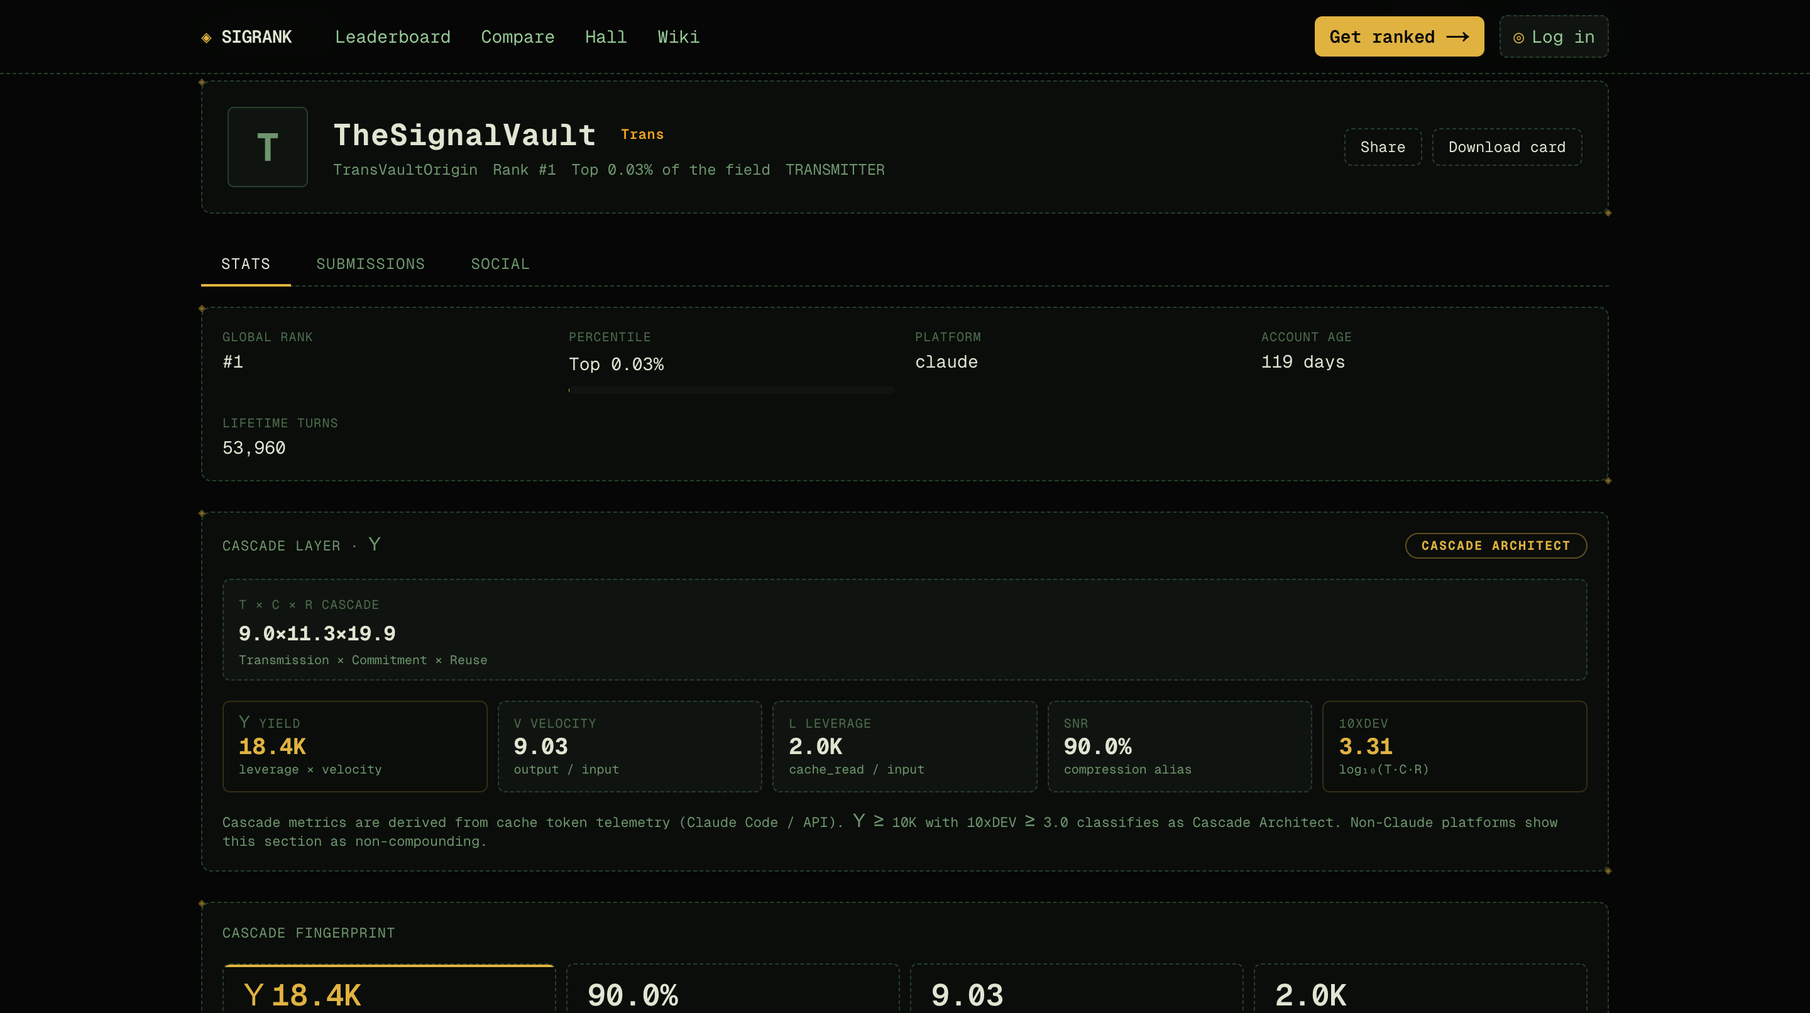Switch to the SUBMISSIONS tab

[x=370, y=264]
